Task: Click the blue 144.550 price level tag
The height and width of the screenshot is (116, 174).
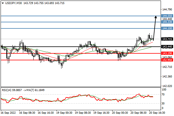Action: 167,16
